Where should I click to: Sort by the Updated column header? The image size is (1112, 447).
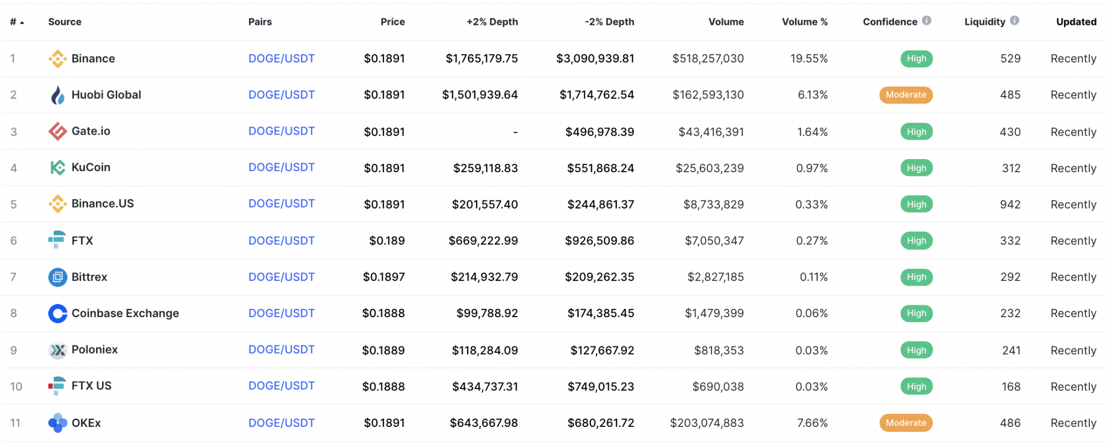[x=1076, y=22]
